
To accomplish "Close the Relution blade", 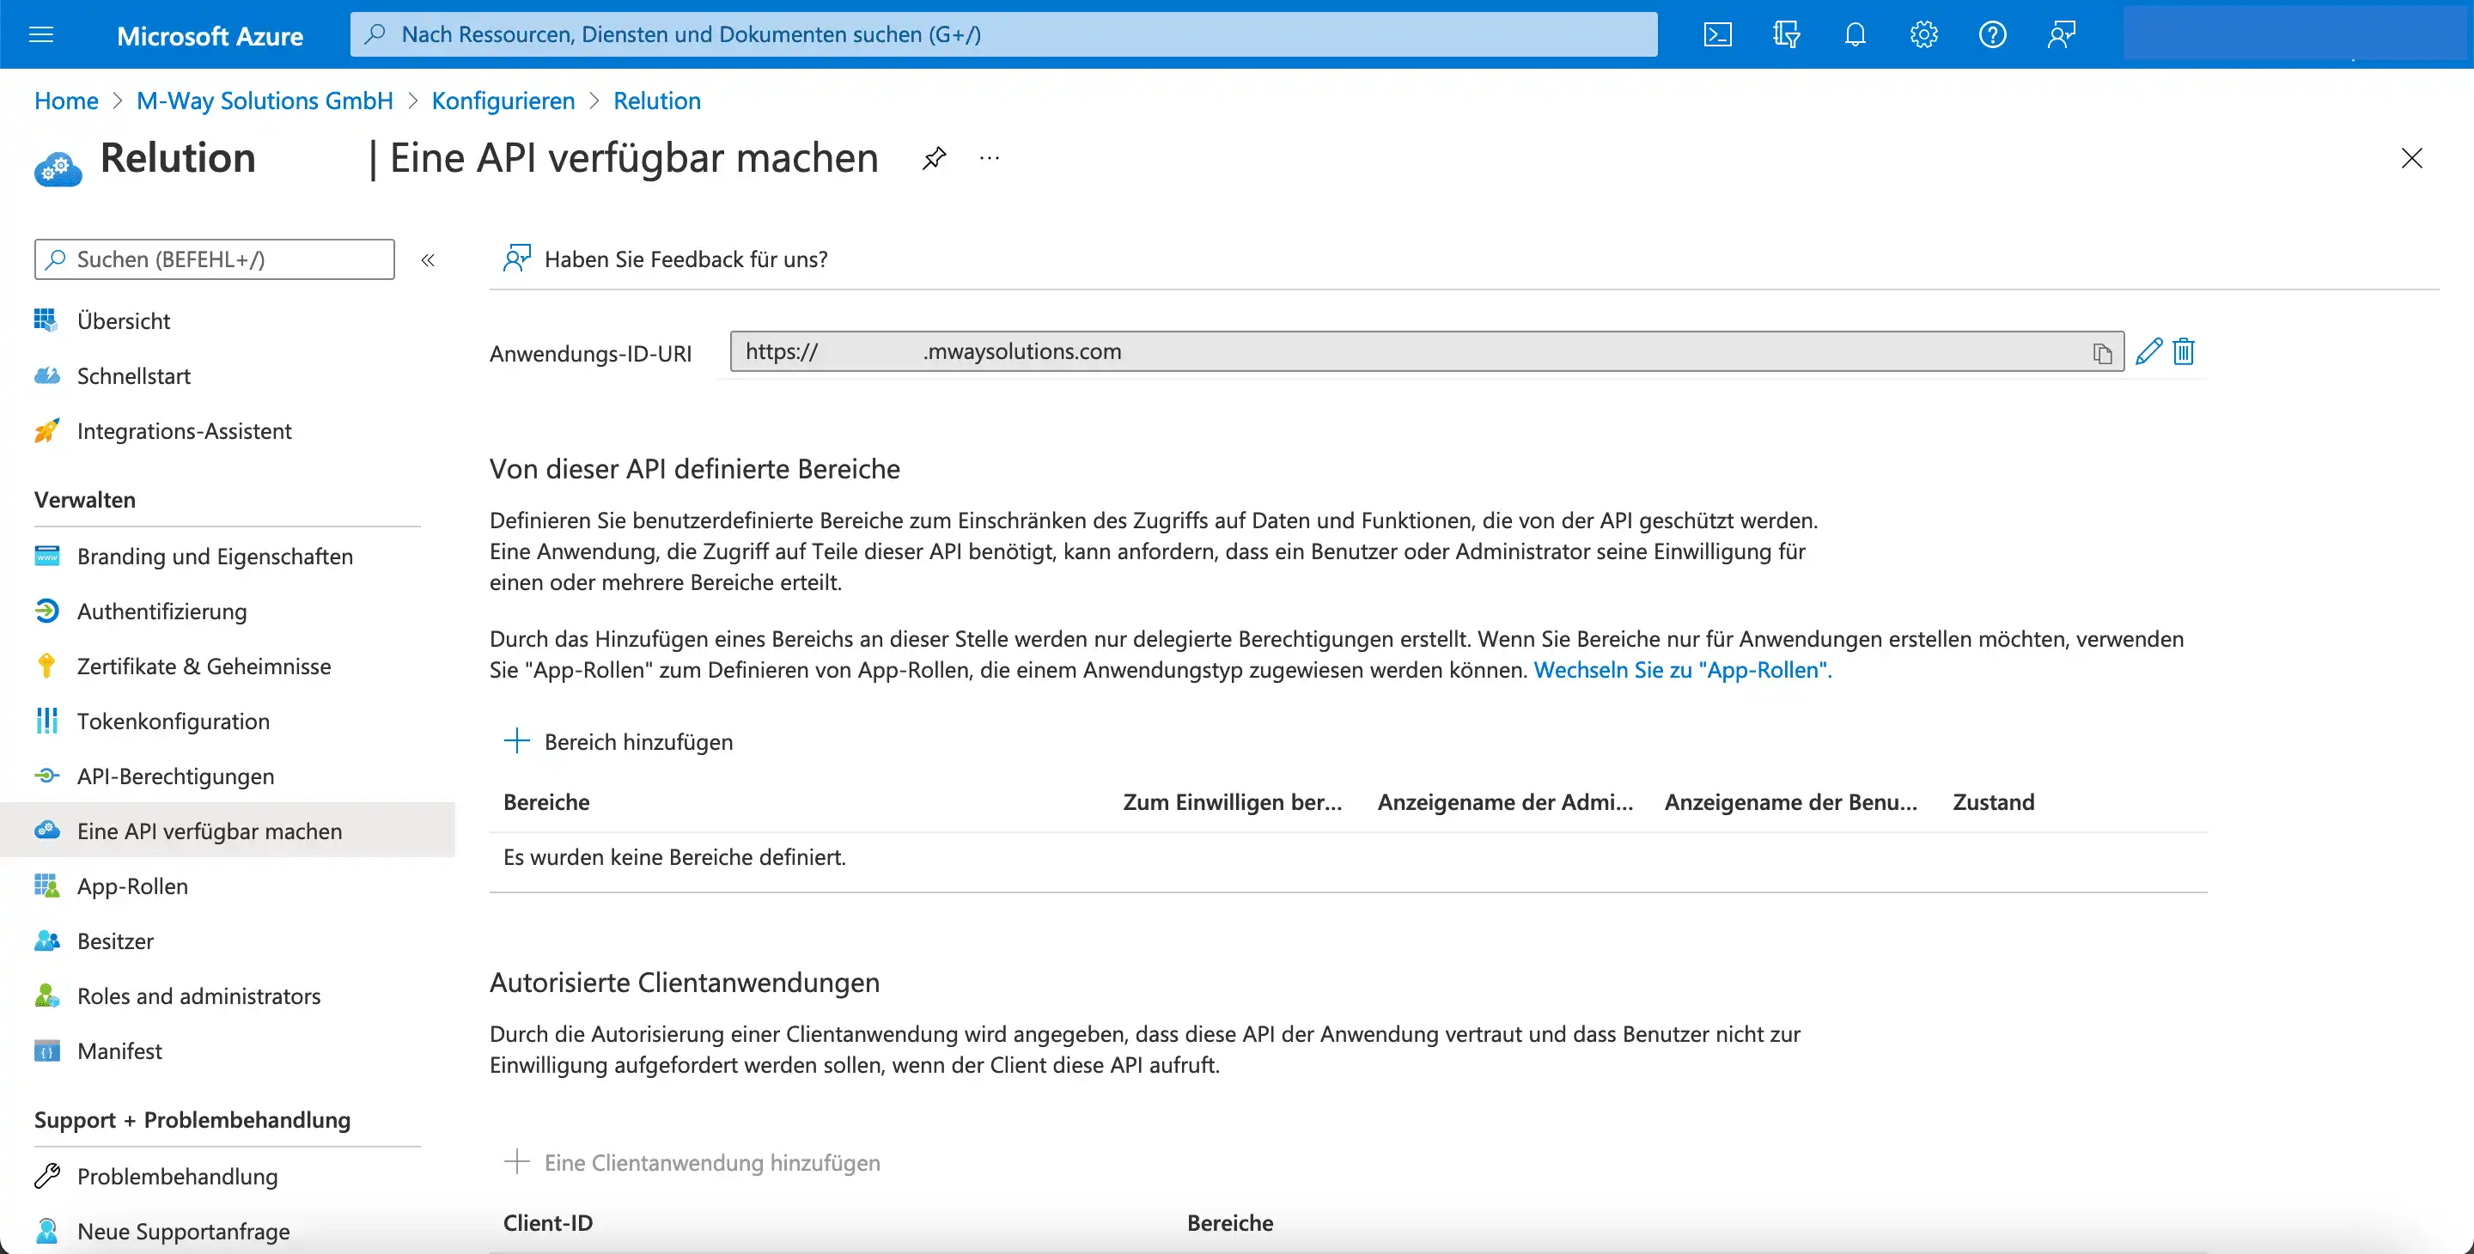I will 2411,158.
